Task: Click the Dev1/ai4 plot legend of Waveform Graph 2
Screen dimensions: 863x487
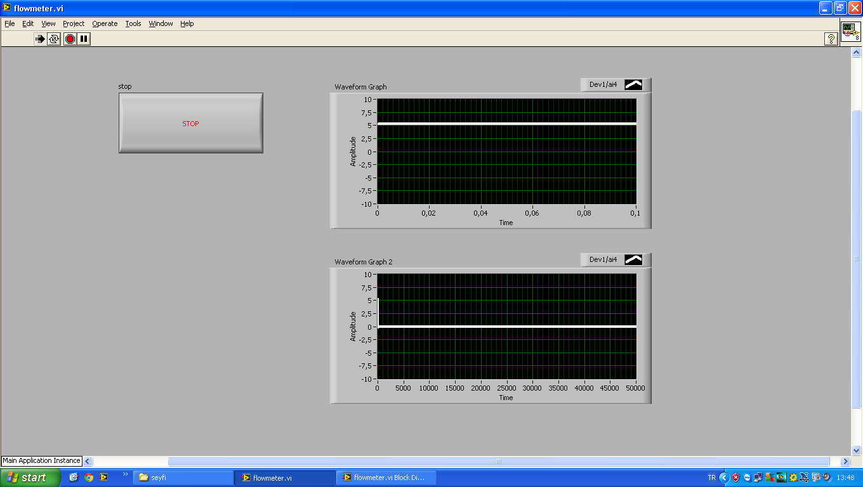Action: pyautogui.click(x=603, y=259)
